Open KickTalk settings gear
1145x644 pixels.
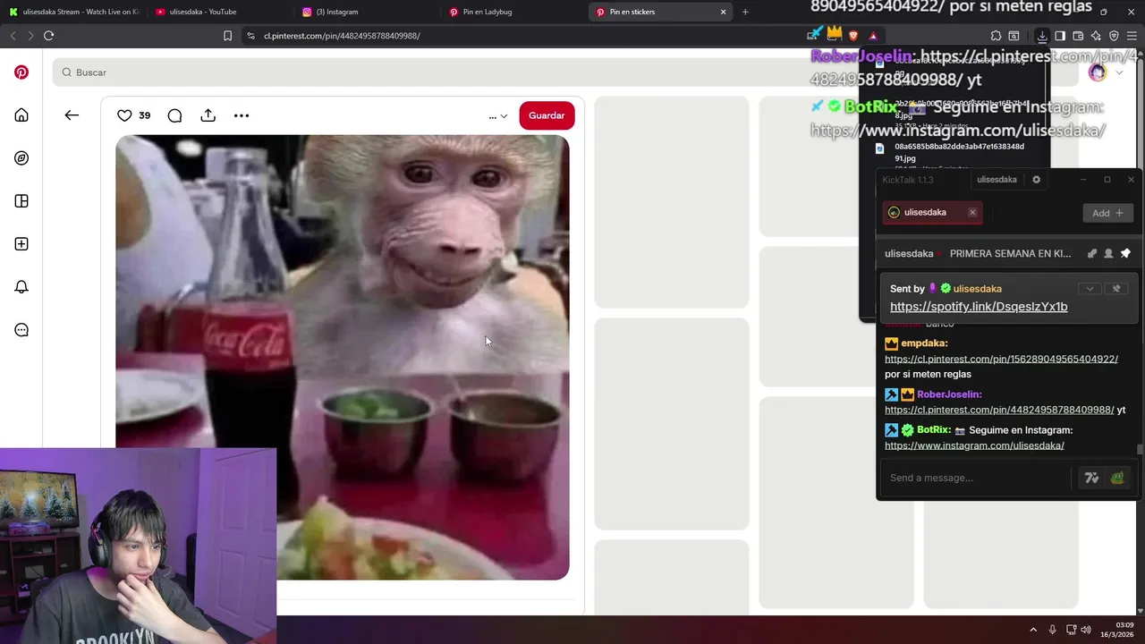coord(1036,180)
